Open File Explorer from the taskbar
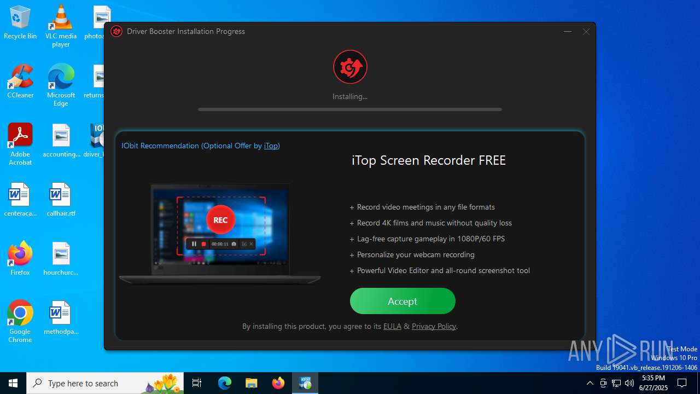Screen dimensions: 700x394 pos(252,383)
